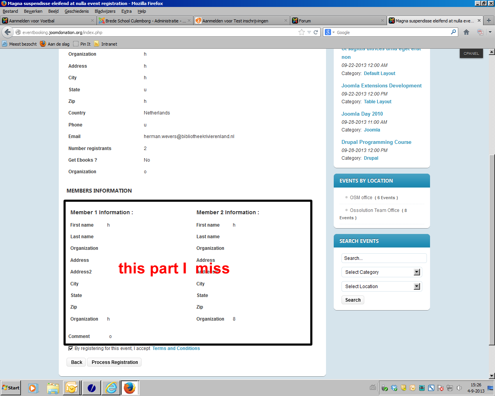
Task: Open a new tab with plus icon
Action: click(x=489, y=20)
